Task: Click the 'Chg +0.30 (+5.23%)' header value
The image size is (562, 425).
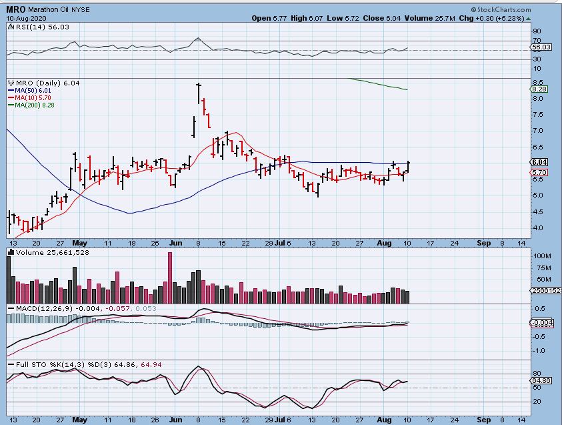Action: (492, 18)
